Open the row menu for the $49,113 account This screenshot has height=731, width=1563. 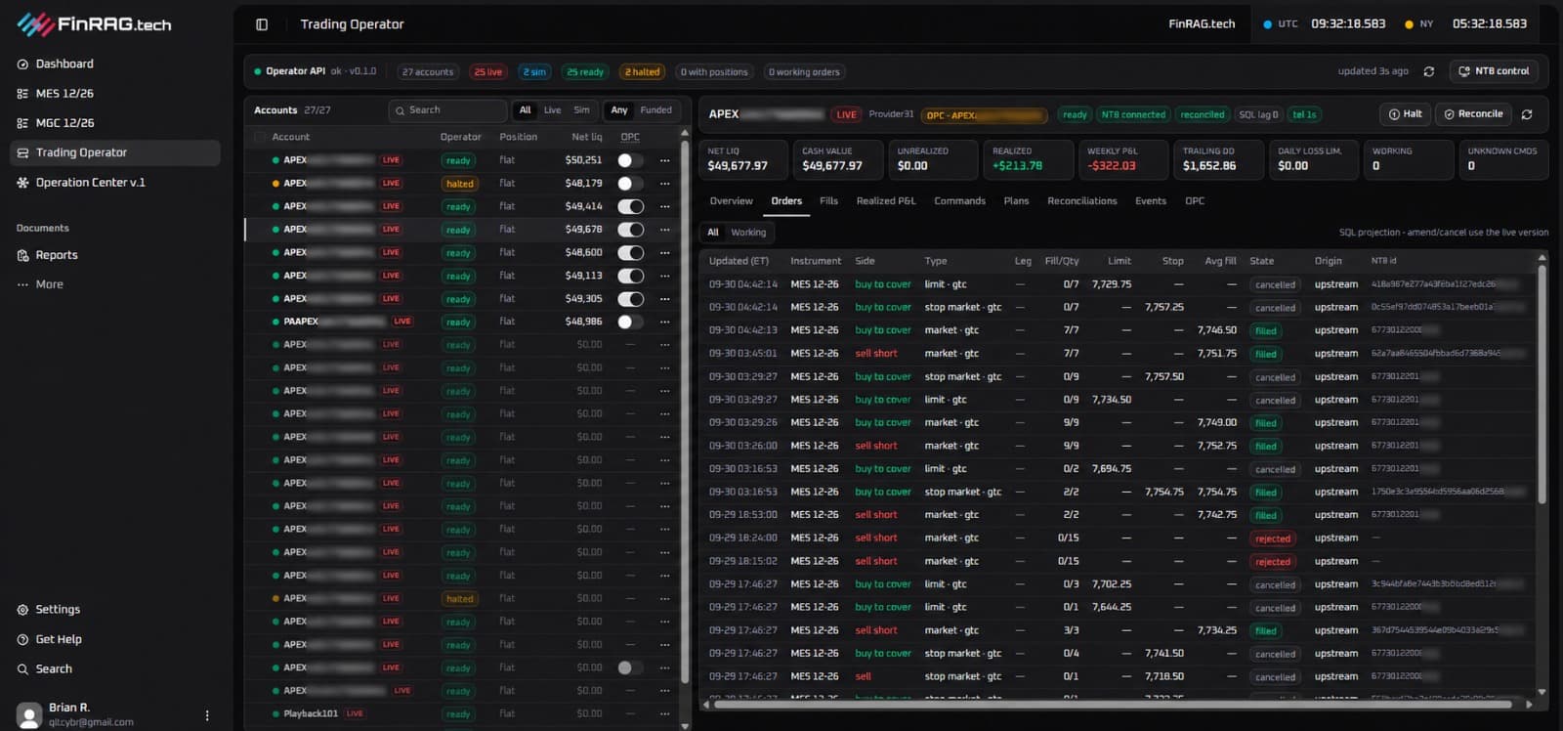(665, 276)
